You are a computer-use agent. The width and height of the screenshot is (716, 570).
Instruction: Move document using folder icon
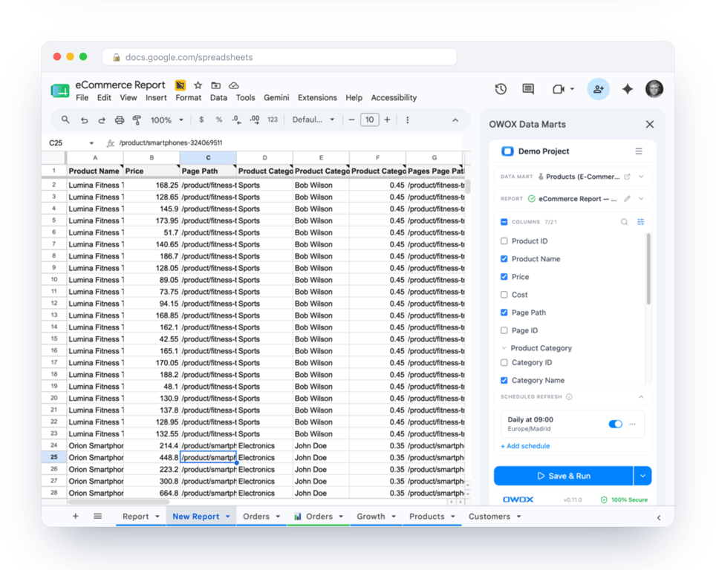[x=215, y=85]
